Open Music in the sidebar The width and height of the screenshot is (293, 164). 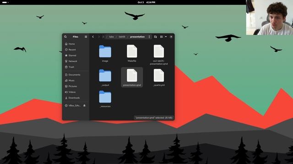click(x=76, y=81)
